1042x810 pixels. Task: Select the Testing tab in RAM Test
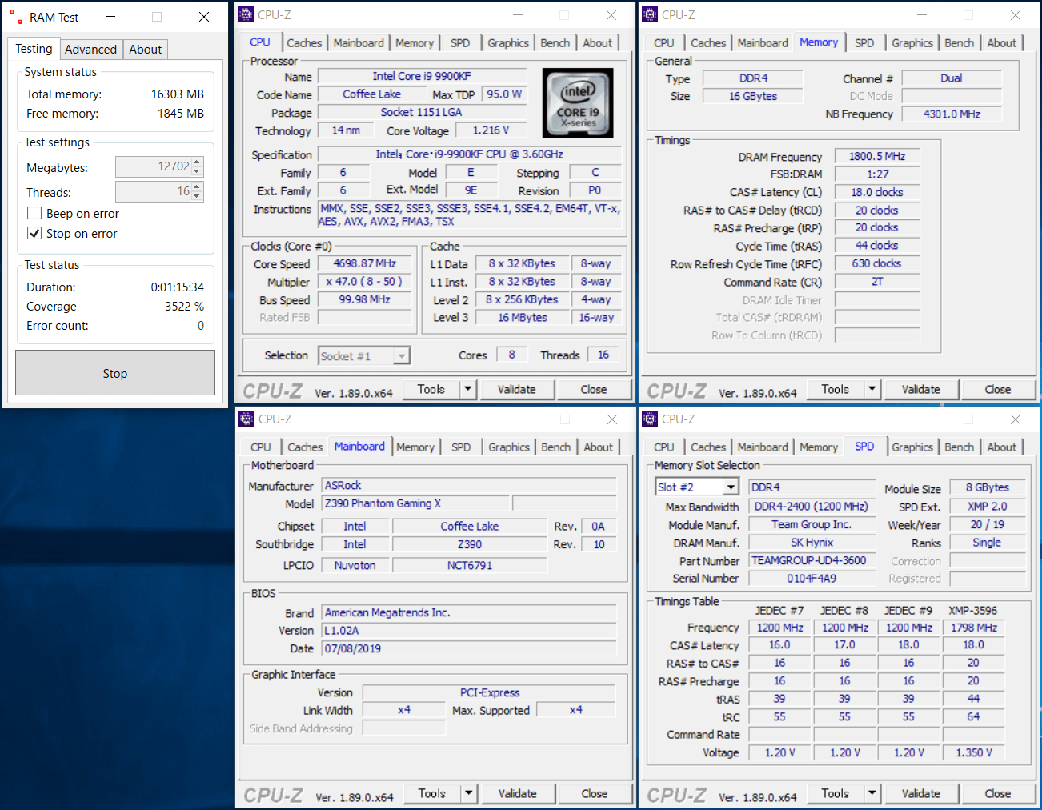34,49
